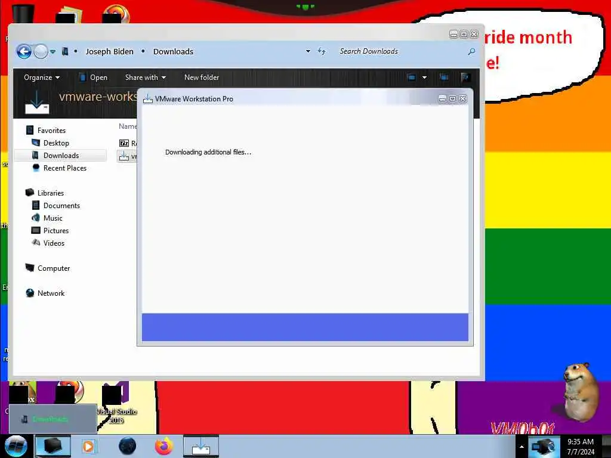Viewport: 611px width, 458px height.
Task: Toggle the preview pane icon
Action: pyautogui.click(x=444, y=78)
